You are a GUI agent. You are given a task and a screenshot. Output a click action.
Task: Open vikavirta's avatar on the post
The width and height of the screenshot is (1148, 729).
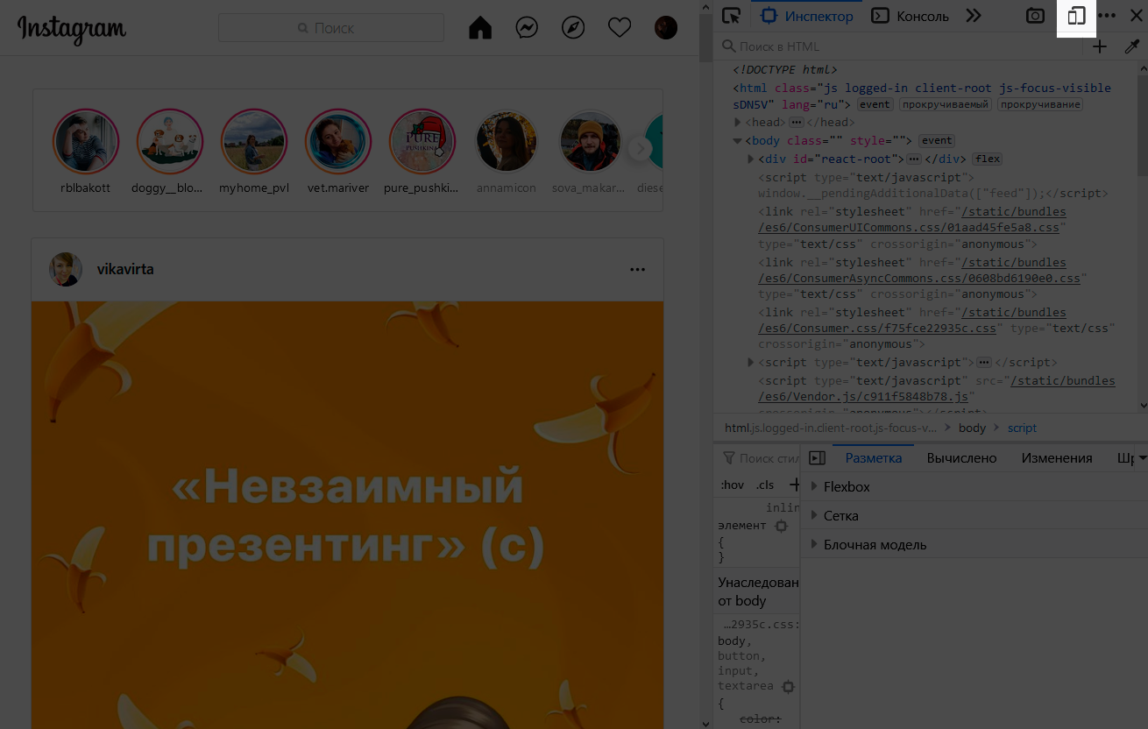[66, 270]
